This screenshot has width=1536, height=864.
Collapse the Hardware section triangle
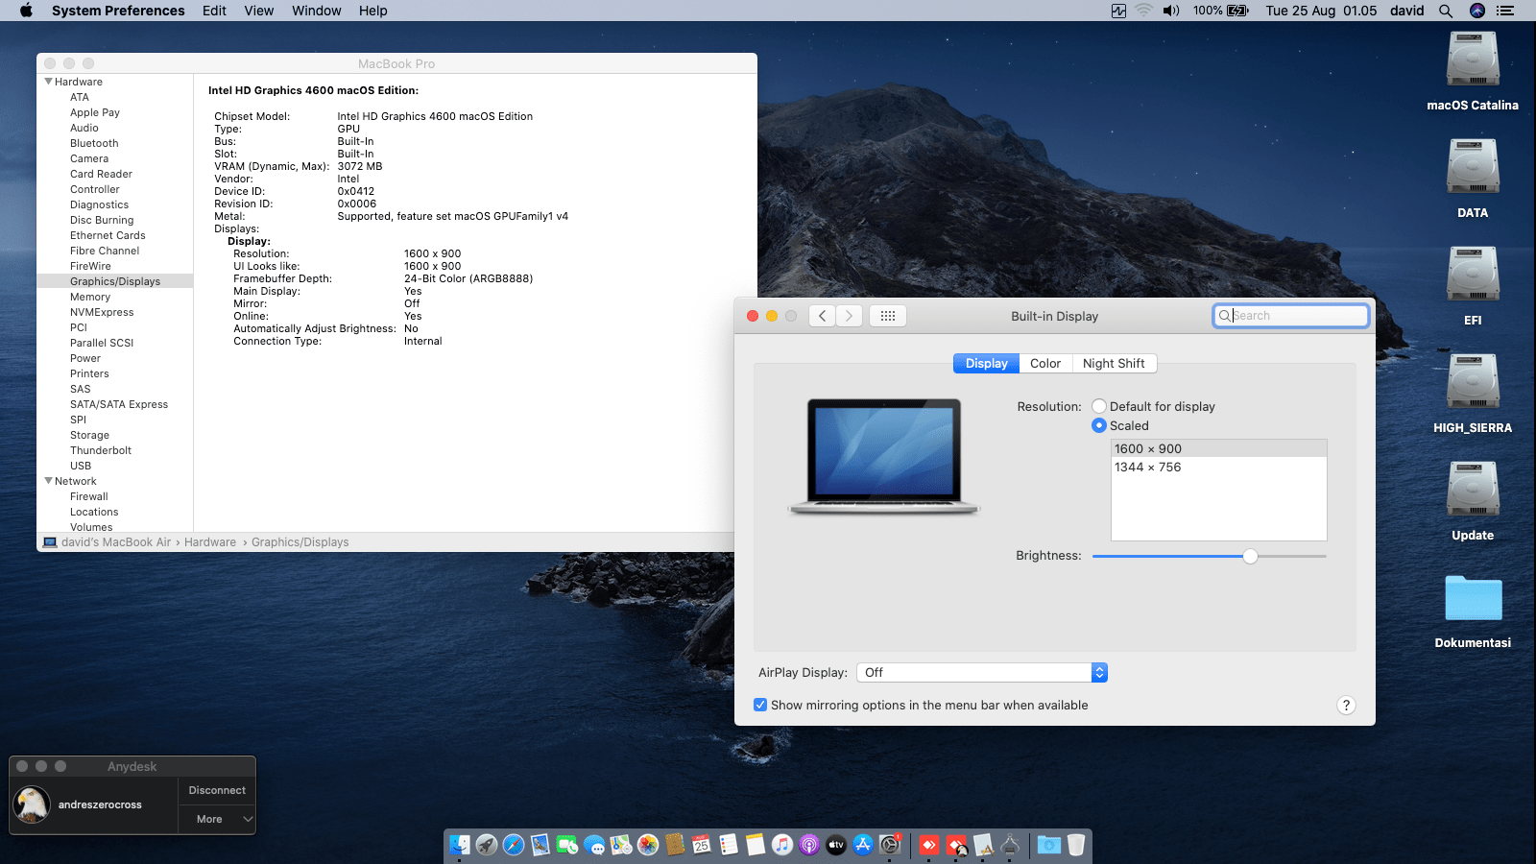tap(48, 82)
